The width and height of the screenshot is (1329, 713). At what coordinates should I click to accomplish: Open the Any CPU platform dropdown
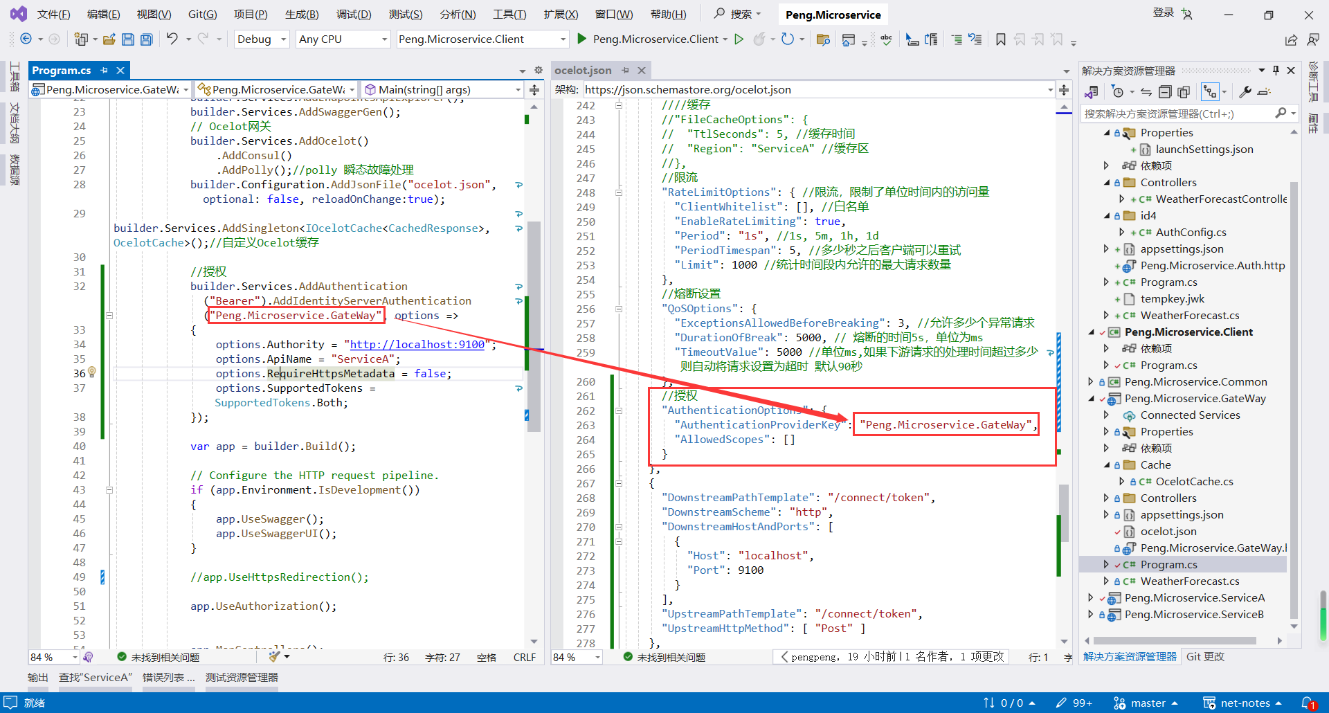tap(343, 39)
